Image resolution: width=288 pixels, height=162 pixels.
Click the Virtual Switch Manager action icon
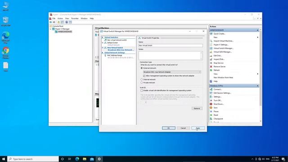[x=211, y=48]
